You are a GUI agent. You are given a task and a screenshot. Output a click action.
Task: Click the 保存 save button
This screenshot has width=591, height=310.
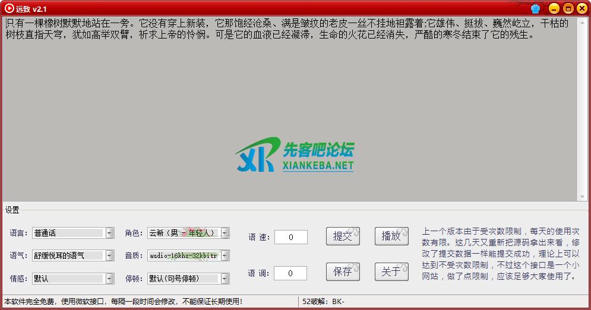[343, 272]
